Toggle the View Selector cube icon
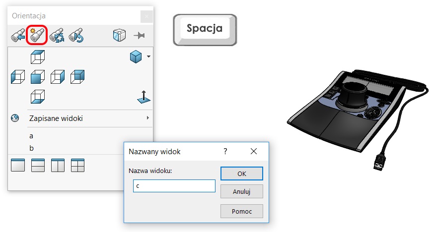 tap(119, 35)
